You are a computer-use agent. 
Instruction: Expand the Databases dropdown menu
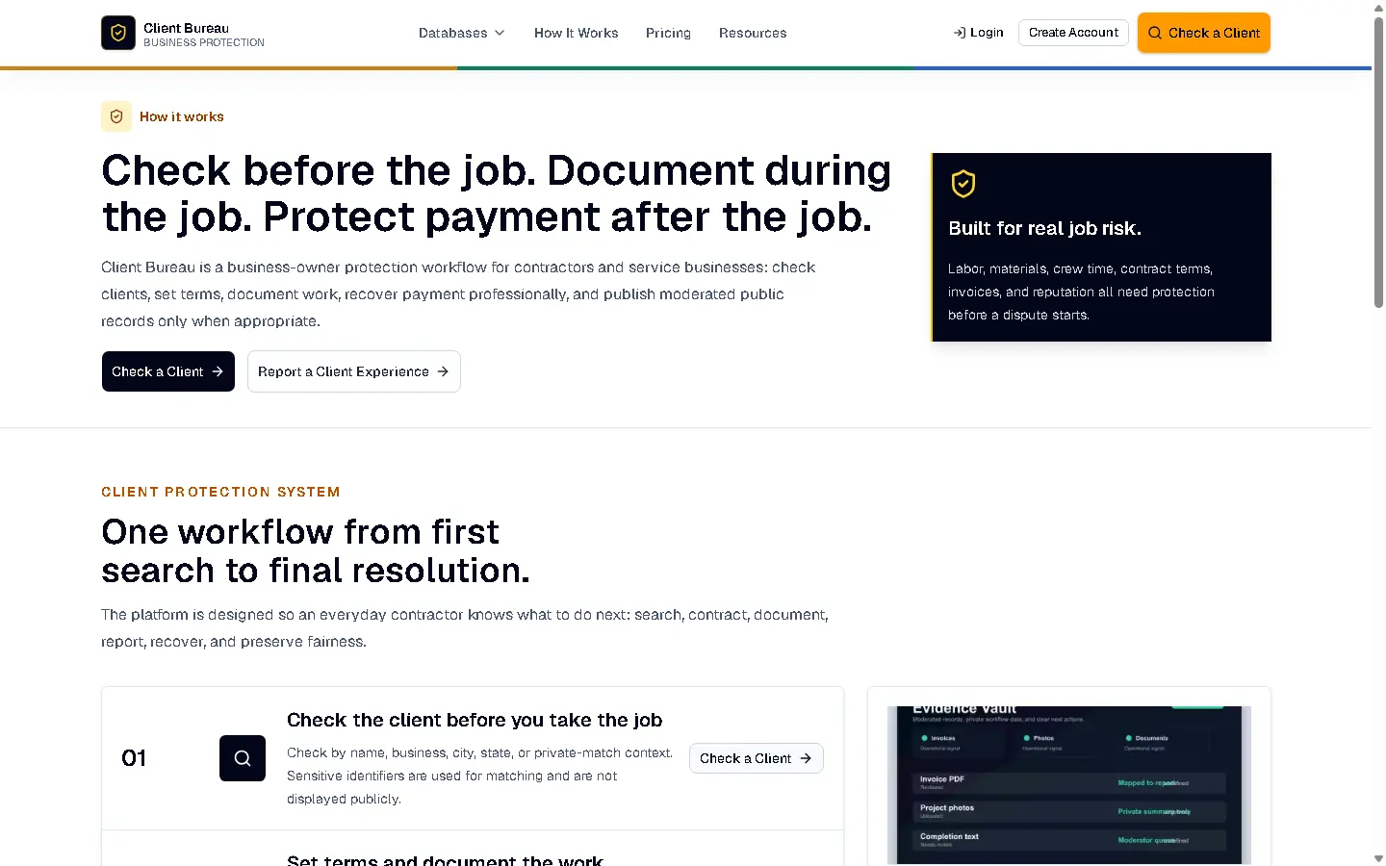pyautogui.click(x=462, y=33)
